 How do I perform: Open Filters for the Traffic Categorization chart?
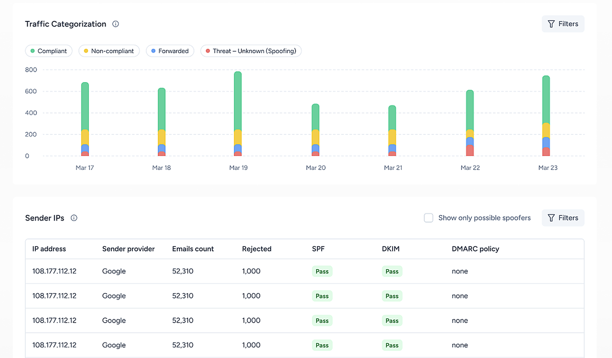563,24
